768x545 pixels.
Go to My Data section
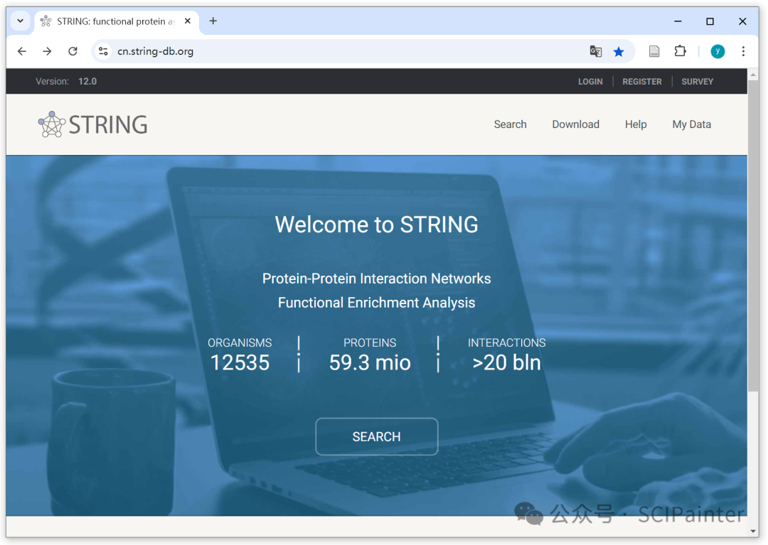point(691,124)
